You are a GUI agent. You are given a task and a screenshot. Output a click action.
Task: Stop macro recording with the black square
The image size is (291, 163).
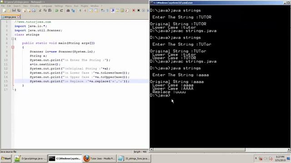(x=138, y=10)
